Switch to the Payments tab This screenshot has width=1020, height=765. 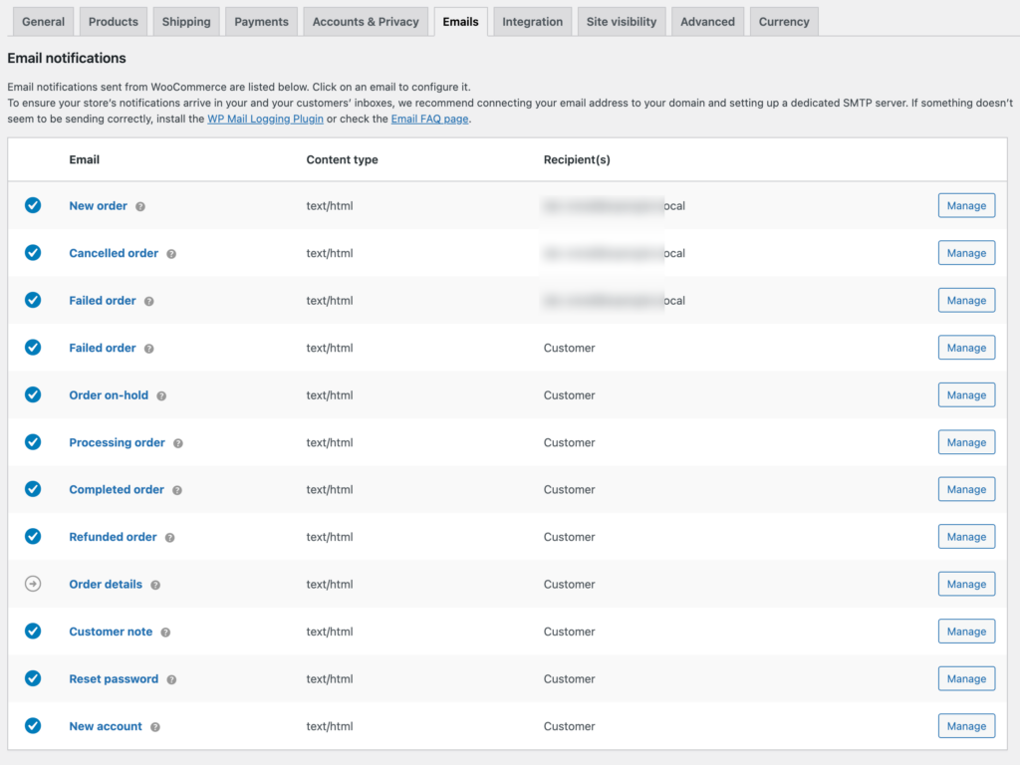coord(261,21)
